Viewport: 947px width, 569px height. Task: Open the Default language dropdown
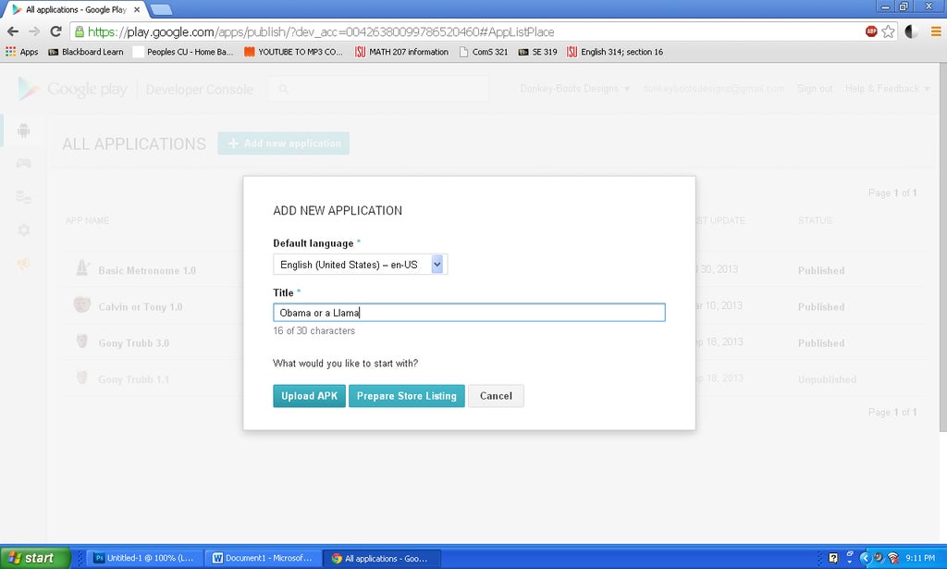tap(437, 264)
